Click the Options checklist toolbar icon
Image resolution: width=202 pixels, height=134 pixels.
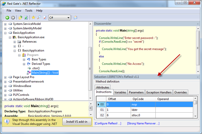(x=45, y=18)
